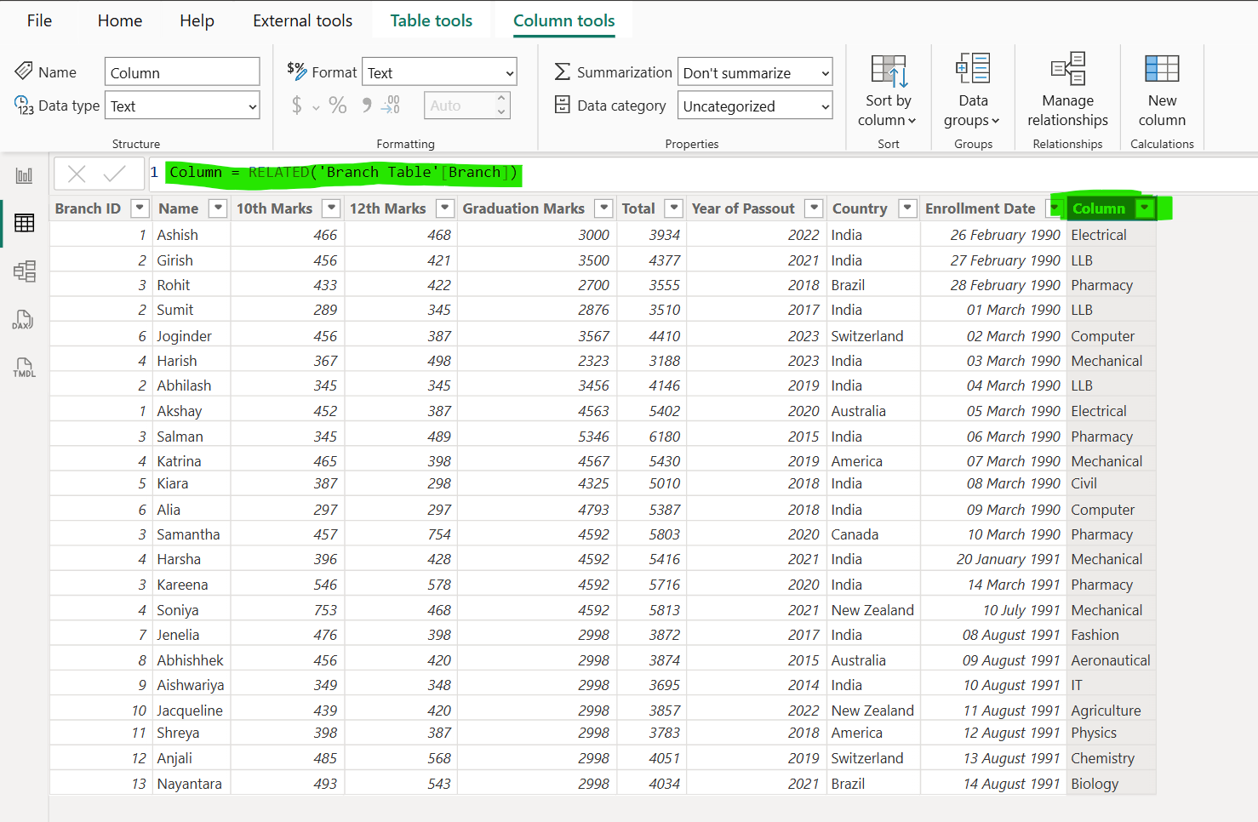This screenshot has width=1258, height=822.
Task: Switch to the Home ribbon tab
Action: point(119,20)
